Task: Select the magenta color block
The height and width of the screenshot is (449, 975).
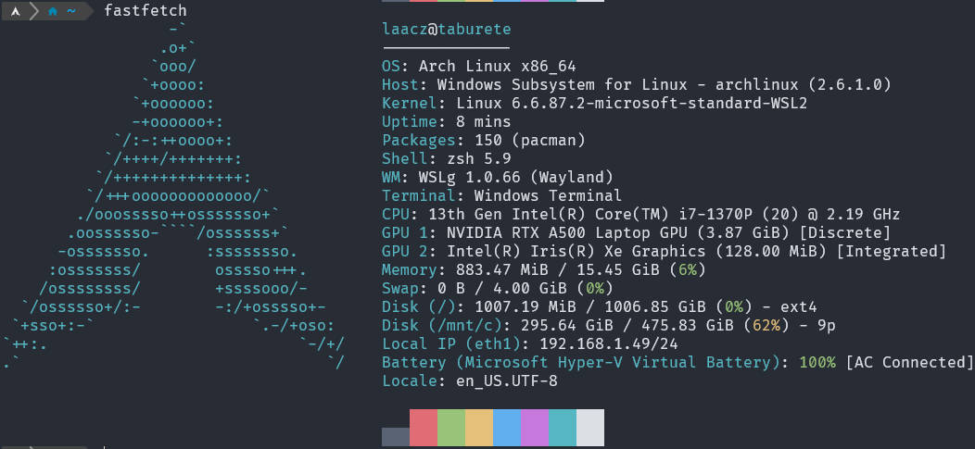Action: pos(535,428)
